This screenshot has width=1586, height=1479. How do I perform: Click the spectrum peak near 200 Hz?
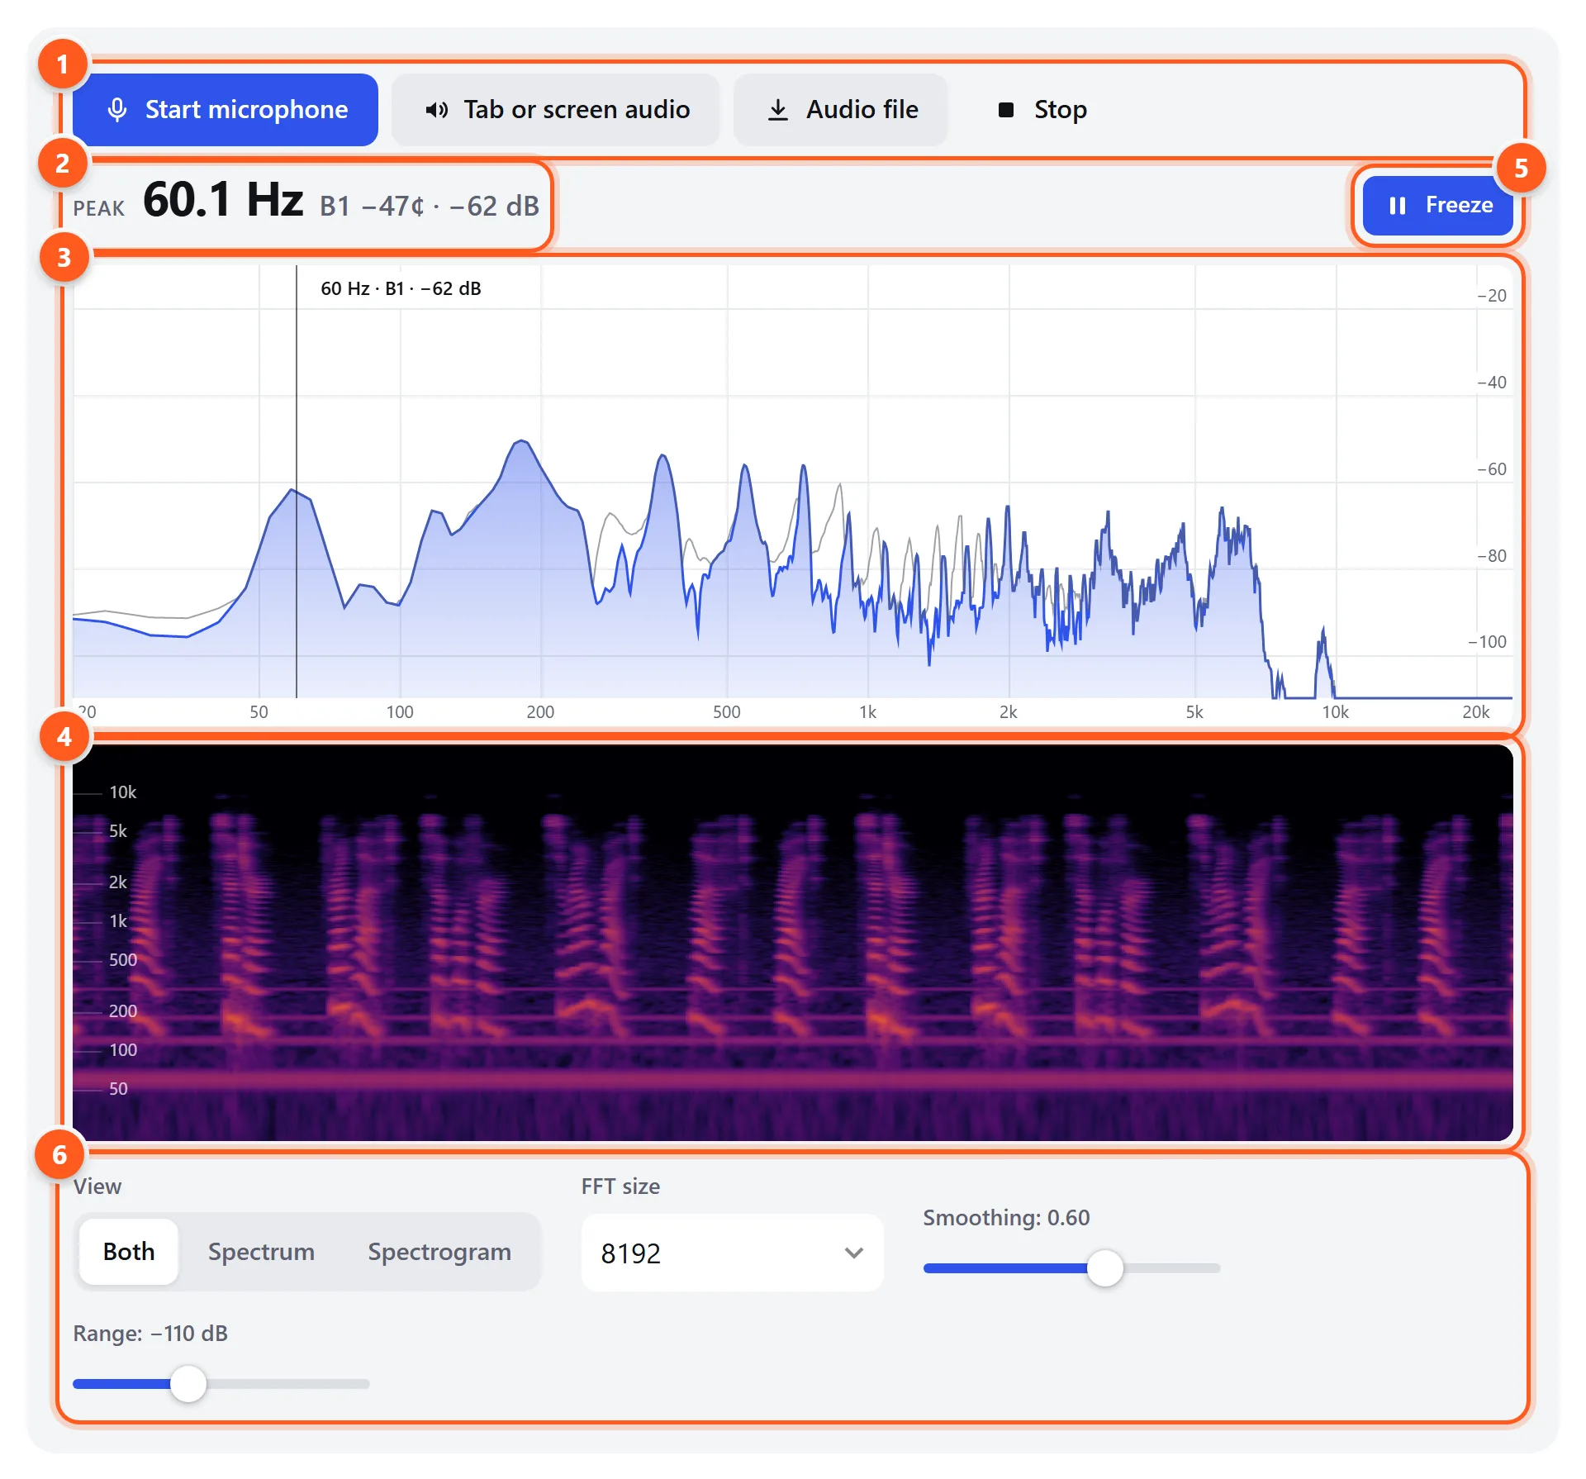pyautogui.click(x=521, y=442)
